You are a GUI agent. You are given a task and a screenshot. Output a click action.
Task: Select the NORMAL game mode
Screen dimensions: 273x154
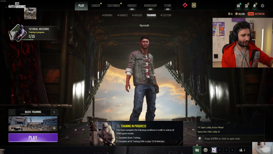107,15
